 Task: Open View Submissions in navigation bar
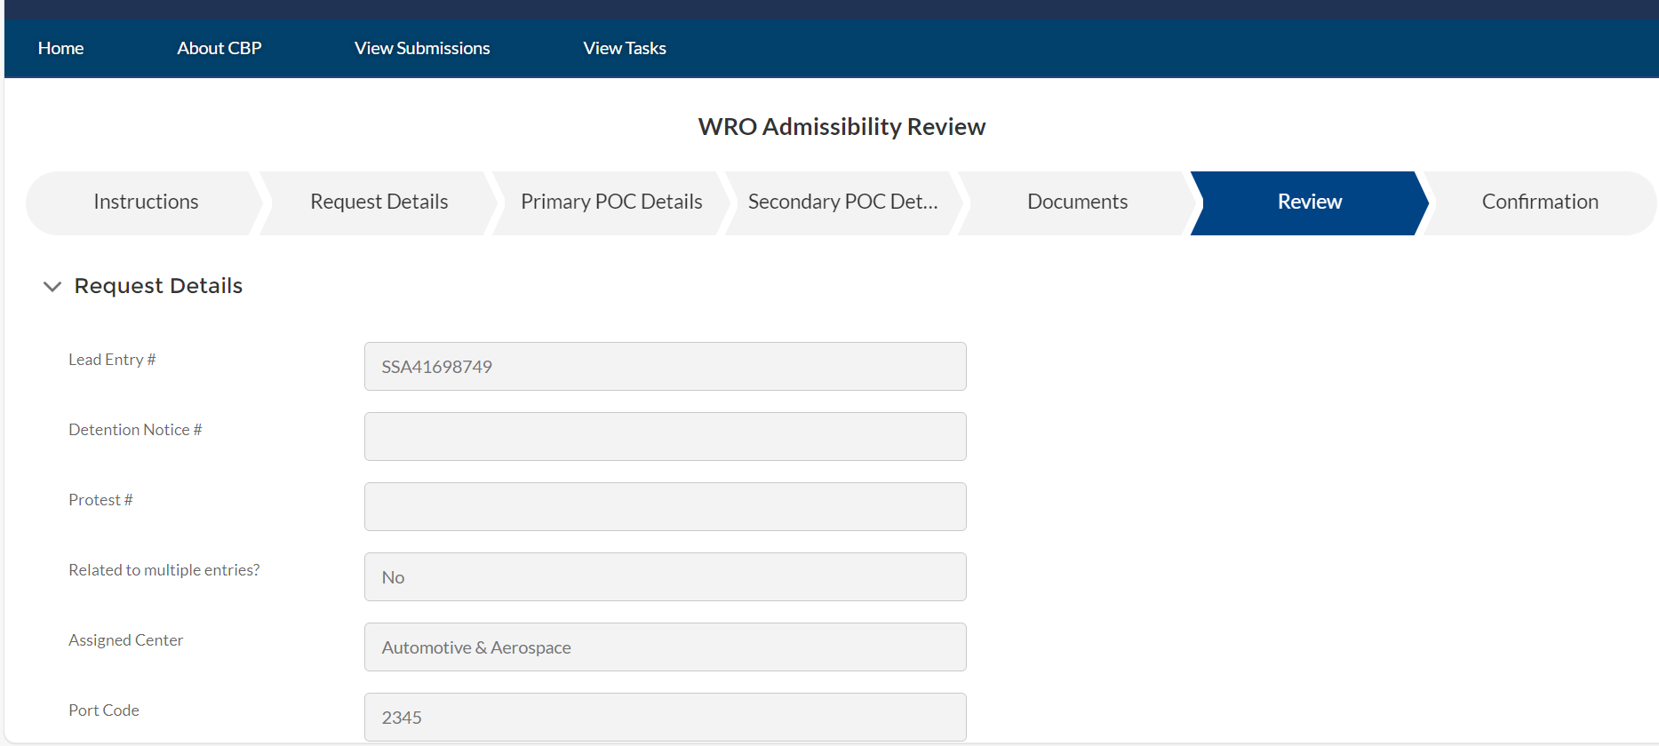422,49
